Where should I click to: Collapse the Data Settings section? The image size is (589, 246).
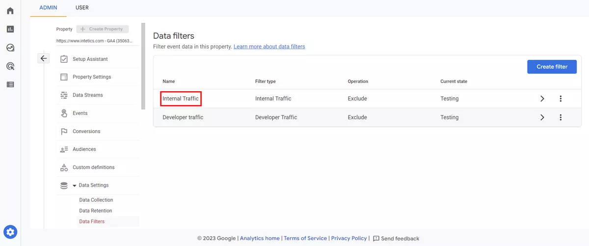pyautogui.click(x=75, y=186)
